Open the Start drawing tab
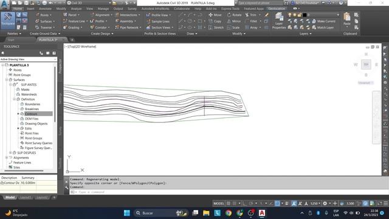The image size is (389, 219). point(11,40)
